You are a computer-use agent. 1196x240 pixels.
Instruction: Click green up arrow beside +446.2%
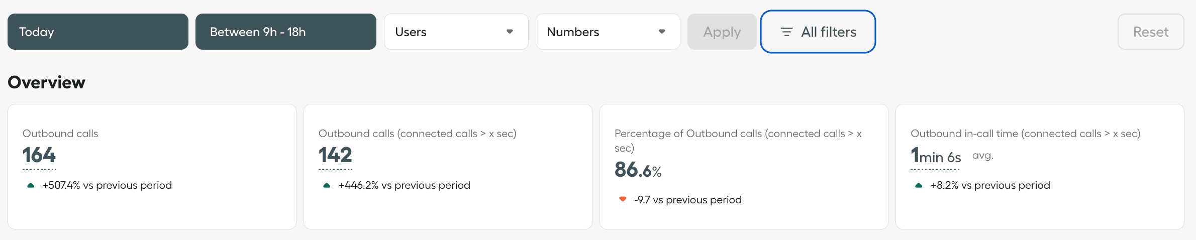coord(327,185)
